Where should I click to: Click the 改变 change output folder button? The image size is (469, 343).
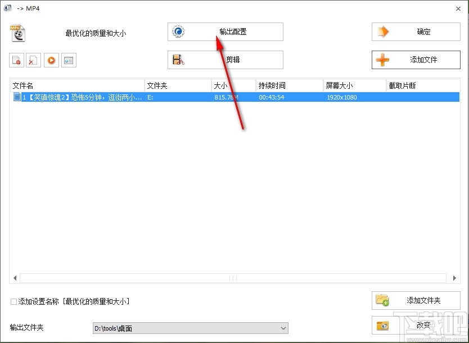click(416, 326)
